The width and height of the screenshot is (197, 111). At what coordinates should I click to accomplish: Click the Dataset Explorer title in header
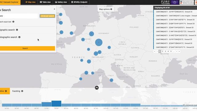pos(10,2)
